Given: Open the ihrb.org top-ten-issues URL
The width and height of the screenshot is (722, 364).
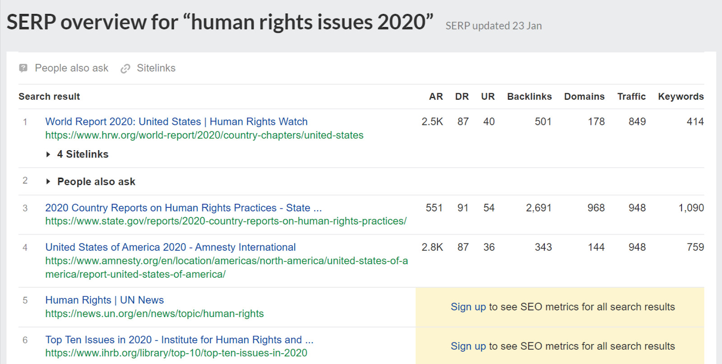Looking at the screenshot, I should coord(176,353).
